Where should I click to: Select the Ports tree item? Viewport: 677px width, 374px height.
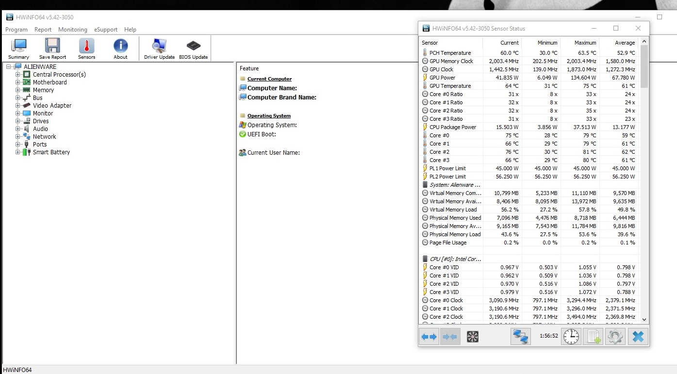(x=40, y=145)
